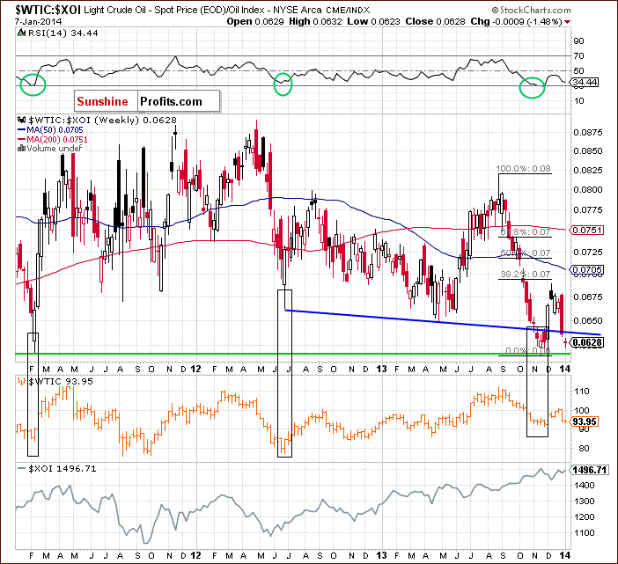Click the 0.0650 price axis label

point(588,321)
